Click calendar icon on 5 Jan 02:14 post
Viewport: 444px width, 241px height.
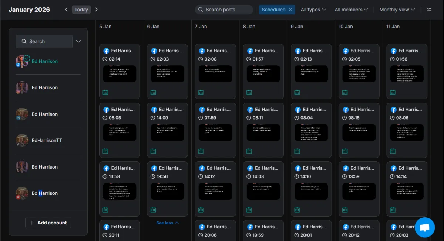[105, 92]
